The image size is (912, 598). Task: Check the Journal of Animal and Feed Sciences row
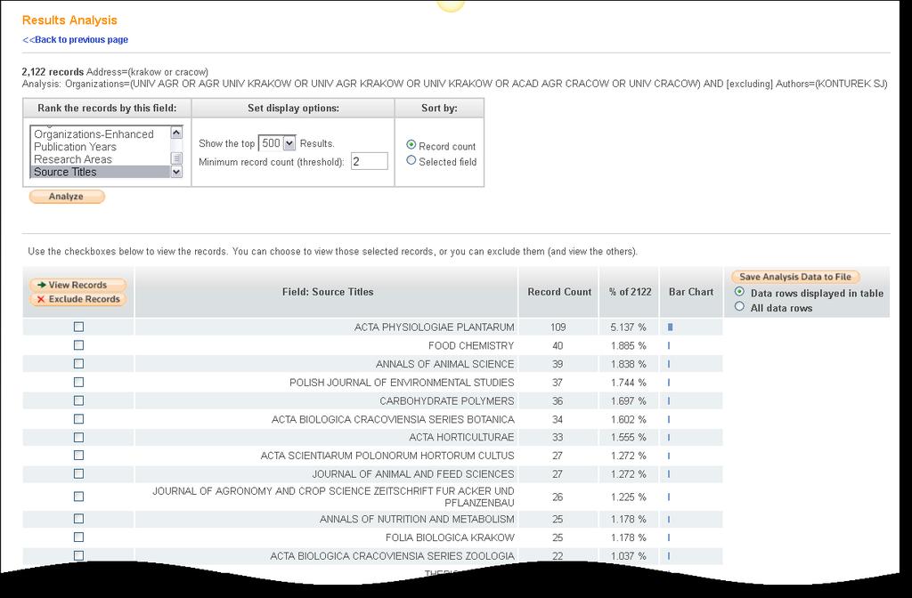point(78,474)
